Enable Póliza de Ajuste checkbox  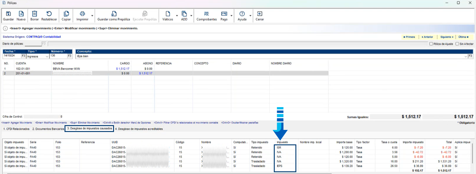(x=431, y=44)
